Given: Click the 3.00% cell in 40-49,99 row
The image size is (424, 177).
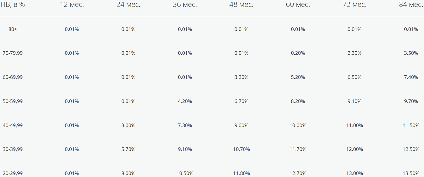Looking at the screenshot, I should (128, 125).
